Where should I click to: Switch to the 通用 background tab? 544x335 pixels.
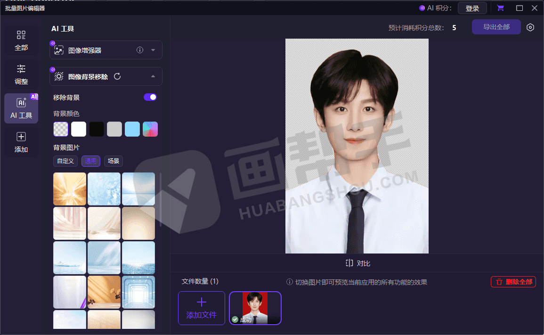click(91, 161)
